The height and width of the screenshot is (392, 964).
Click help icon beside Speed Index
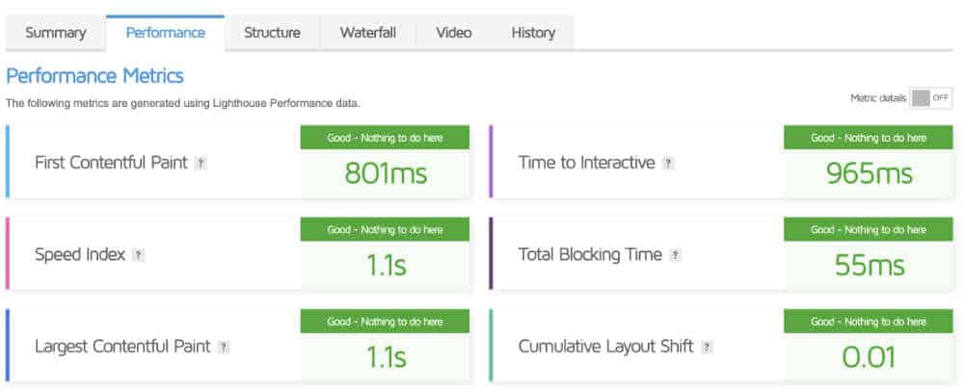coord(138,255)
